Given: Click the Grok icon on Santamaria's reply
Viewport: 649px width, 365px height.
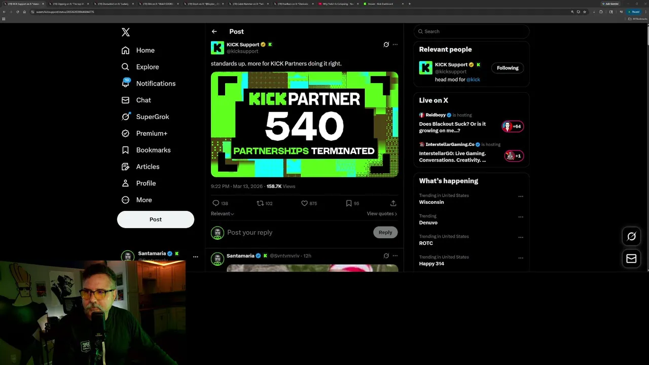Looking at the screenshot, I should point(386,256).
